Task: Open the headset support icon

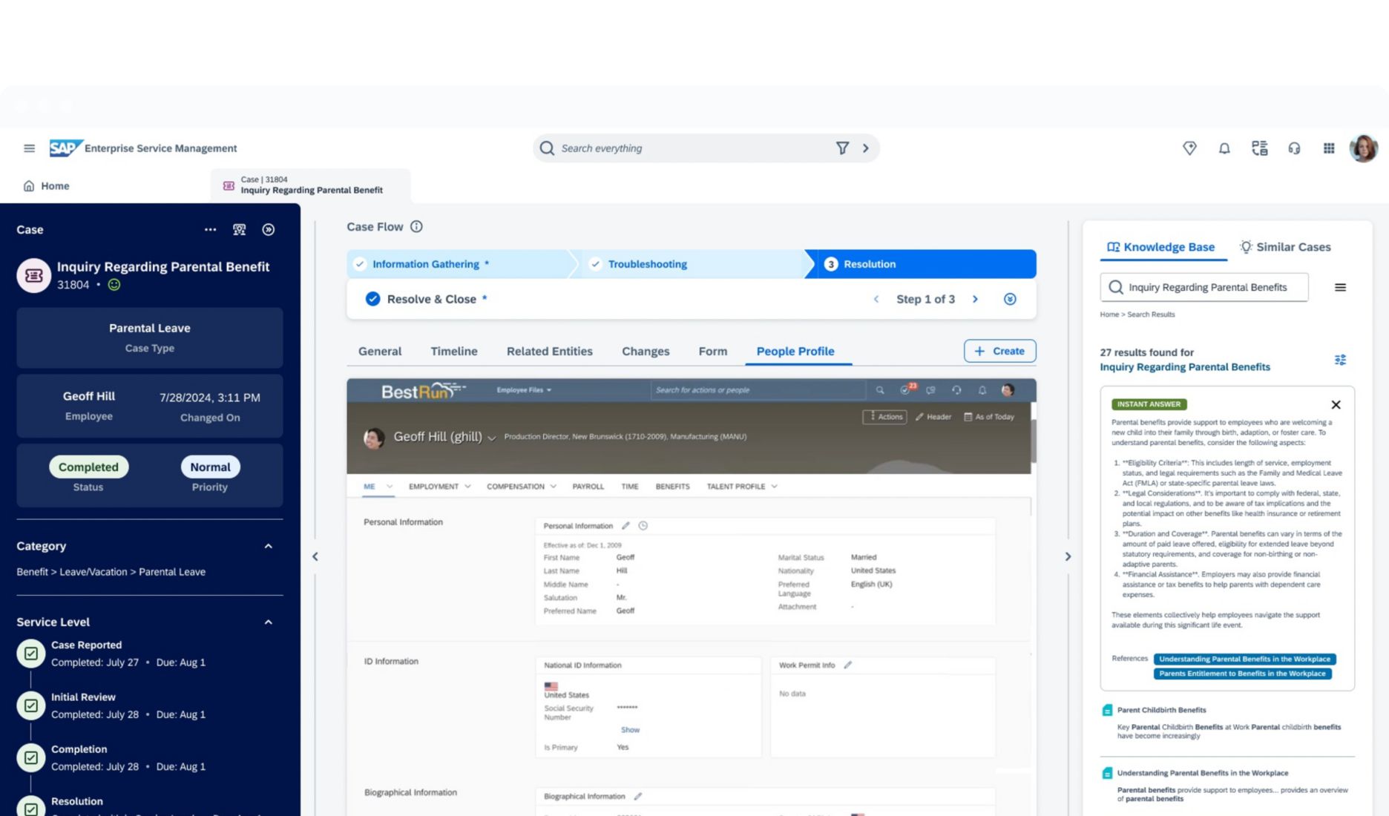Action: point(1294,148)
